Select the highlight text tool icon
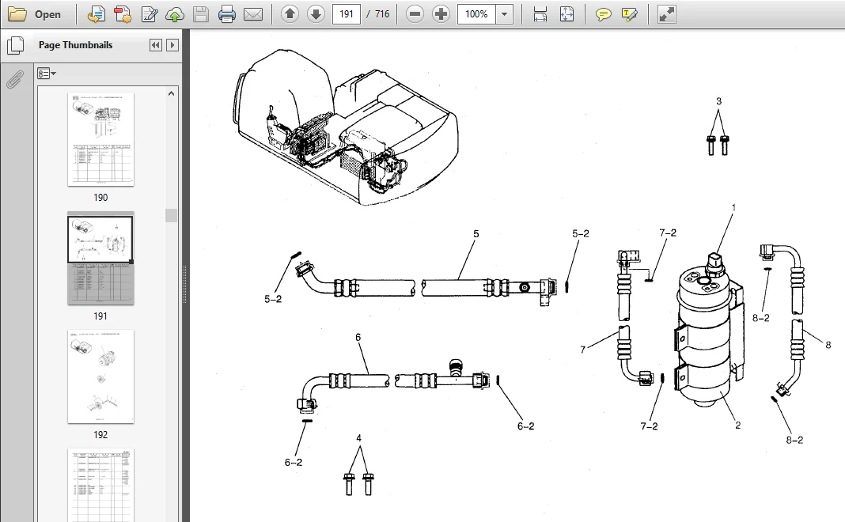The image size is (845, 522). (630, 14)
